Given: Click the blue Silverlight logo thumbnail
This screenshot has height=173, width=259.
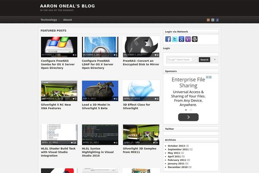Looking at the screenshot, I should 141,91.
